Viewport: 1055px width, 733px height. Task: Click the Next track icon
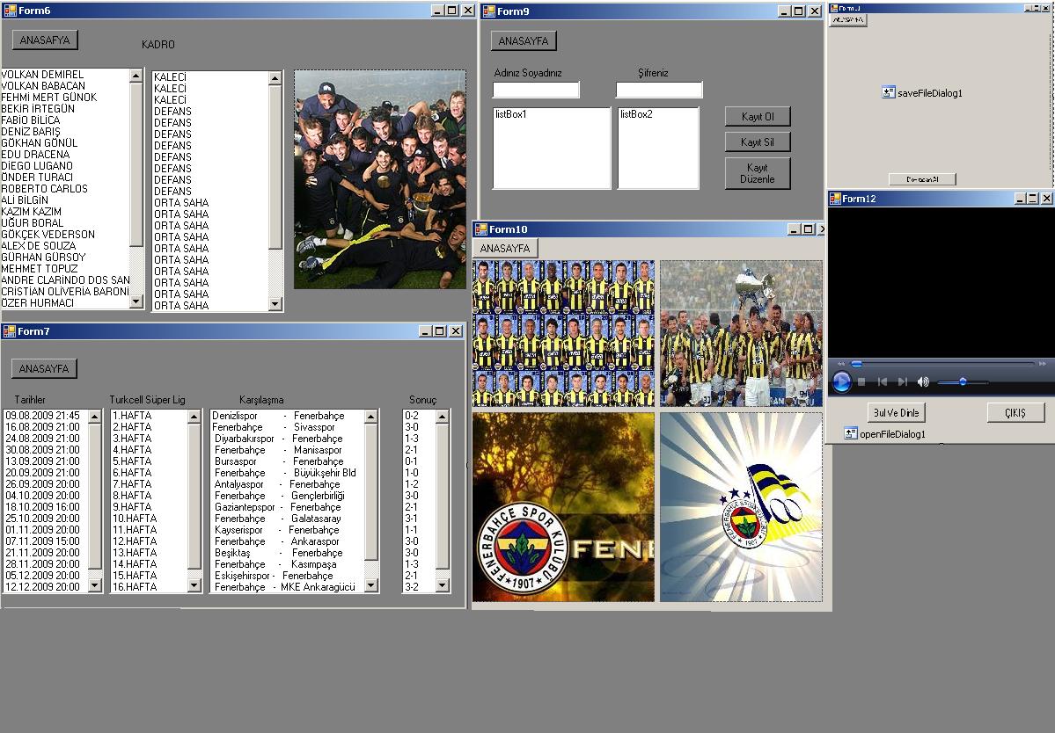point(902,381)
